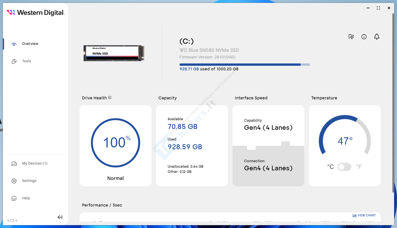Open My Devices (1) list
Screen dimensions: 397x228
coord(35,163)
